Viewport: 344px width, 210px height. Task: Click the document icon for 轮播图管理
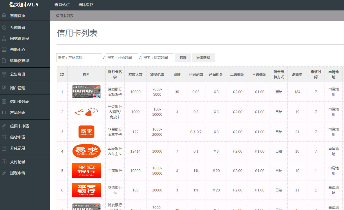4,61
